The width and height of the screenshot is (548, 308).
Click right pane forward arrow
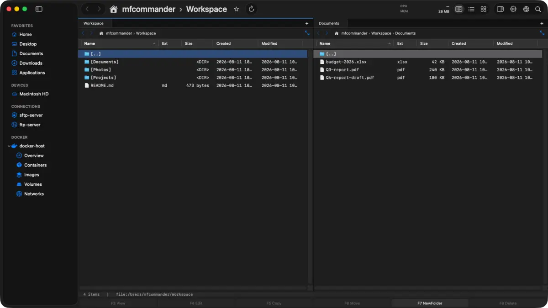(x=327, y=33)
